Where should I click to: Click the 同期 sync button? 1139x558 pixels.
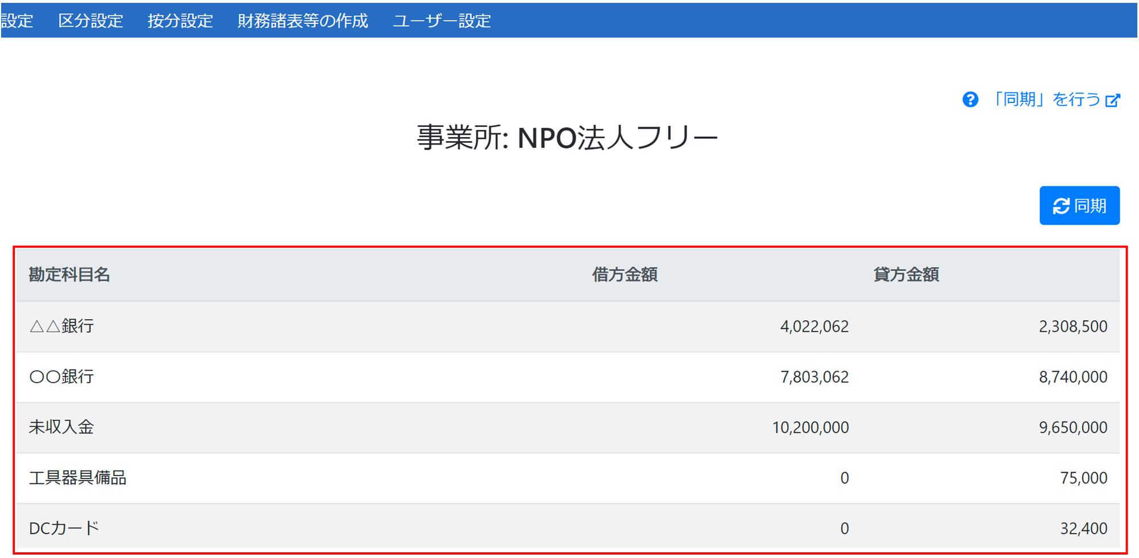(1079, 205)
